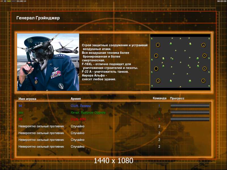
Task: Click the army "США, Лазеры"
Action: point(81,106)
